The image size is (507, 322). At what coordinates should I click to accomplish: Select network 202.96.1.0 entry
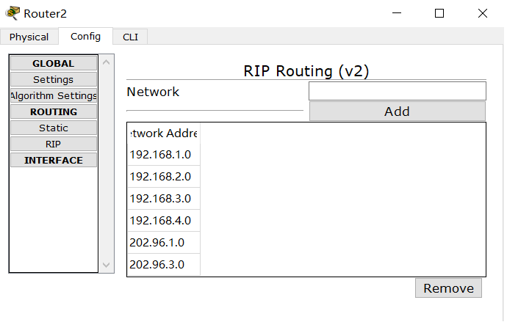pos(164,242)
